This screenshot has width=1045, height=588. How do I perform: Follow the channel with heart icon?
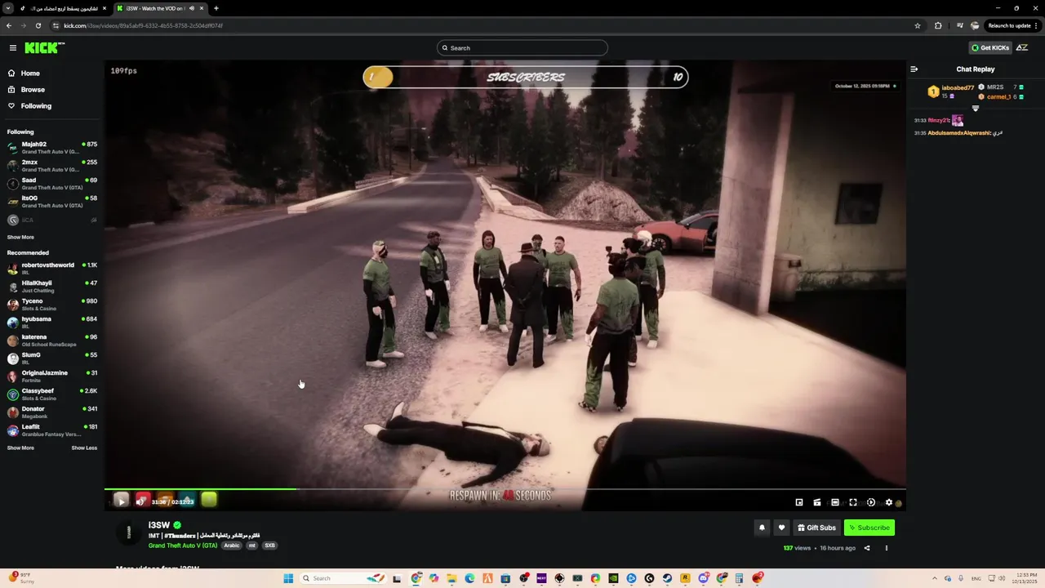781,528
